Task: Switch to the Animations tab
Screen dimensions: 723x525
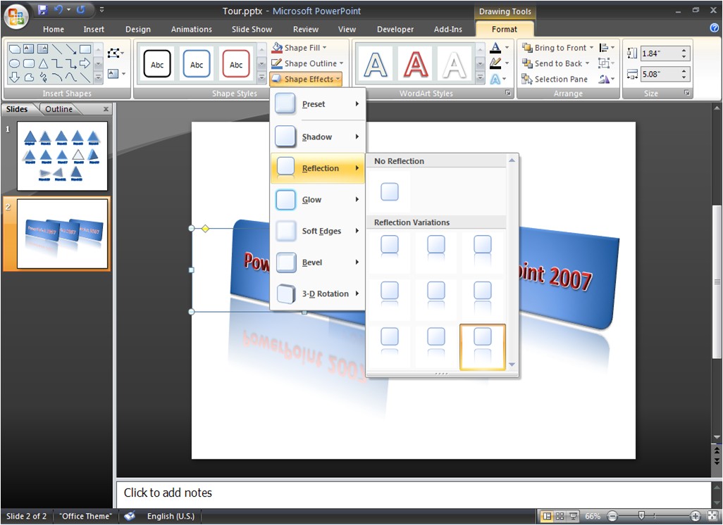Action: click(x=192, y=29)
